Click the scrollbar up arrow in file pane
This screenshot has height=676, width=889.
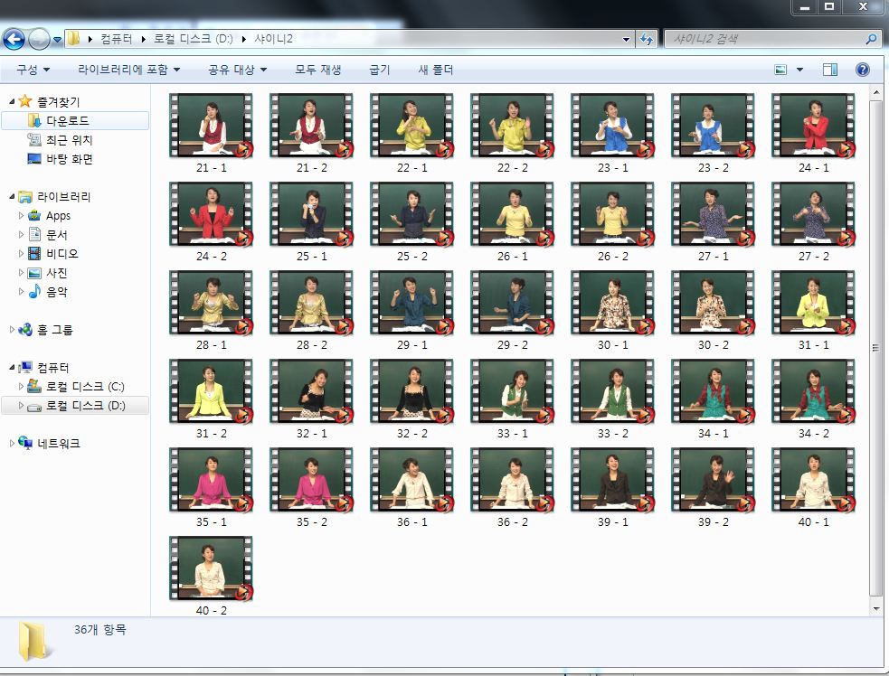(875, 91)
